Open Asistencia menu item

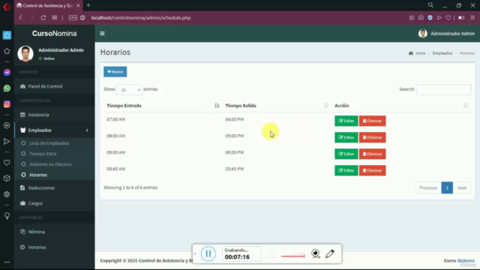click(38, 115)
